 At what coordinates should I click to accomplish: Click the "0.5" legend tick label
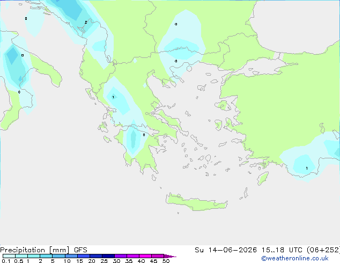pos(18,261)
